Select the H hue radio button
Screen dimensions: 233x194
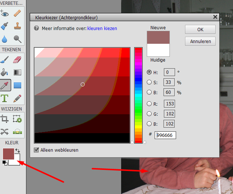[x=149, y=72]
